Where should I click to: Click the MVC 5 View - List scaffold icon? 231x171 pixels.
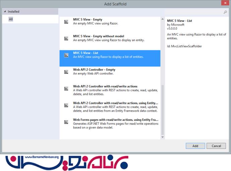coord(66,55)
